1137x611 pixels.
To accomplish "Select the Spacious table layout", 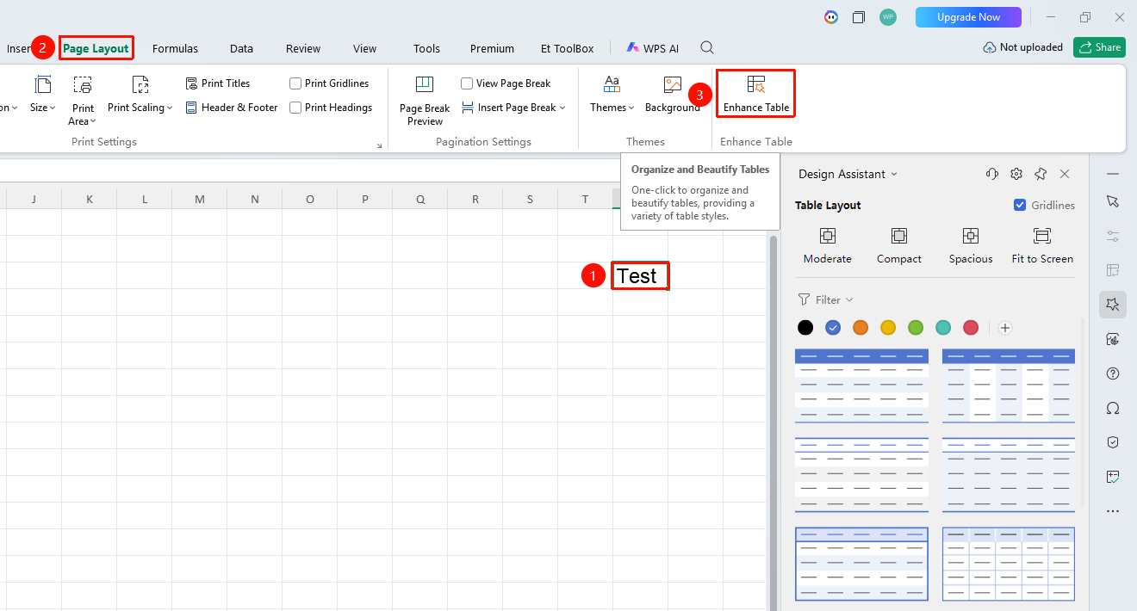I will click(971, 245).
